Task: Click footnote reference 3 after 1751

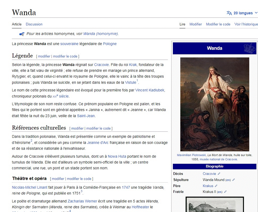Action: [x=82, y=191]
